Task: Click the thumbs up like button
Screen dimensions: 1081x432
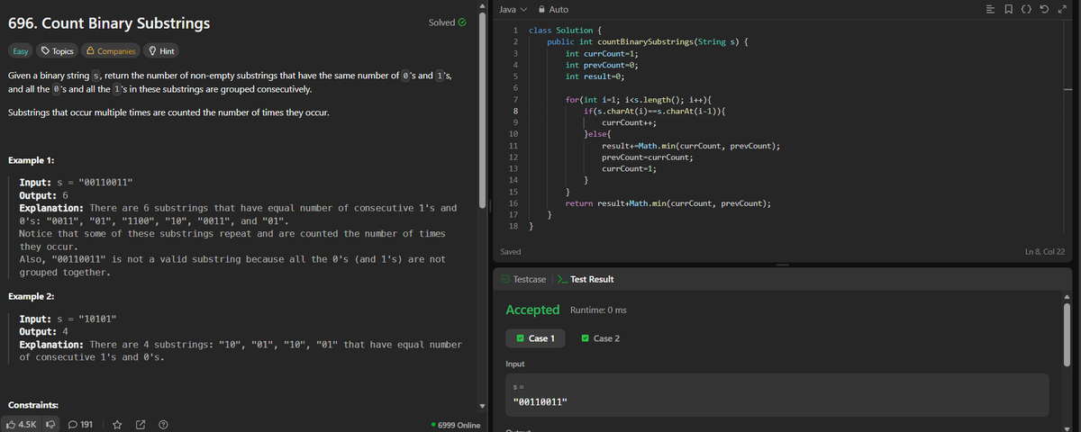Action: 21,425
